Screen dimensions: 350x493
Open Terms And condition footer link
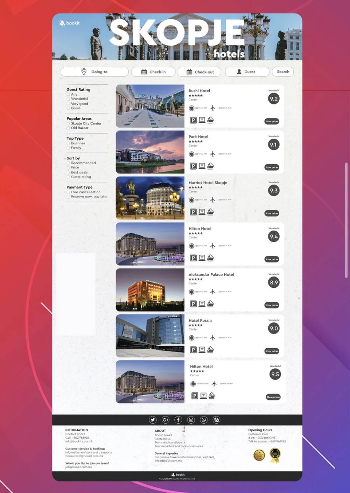coord(168,443)
